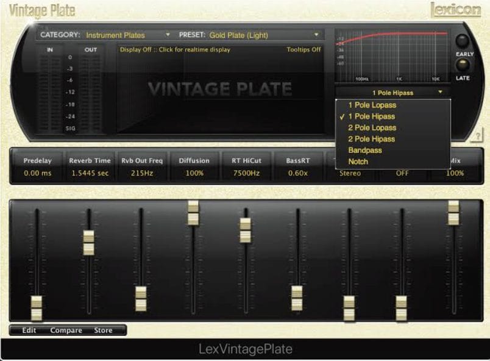Click the Lexicon logo

[x=456, y=10]
